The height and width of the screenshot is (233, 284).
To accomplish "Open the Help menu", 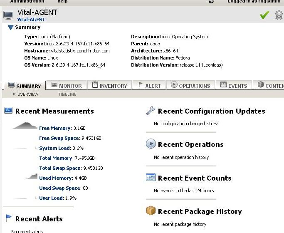I will (x=62, y=1).
